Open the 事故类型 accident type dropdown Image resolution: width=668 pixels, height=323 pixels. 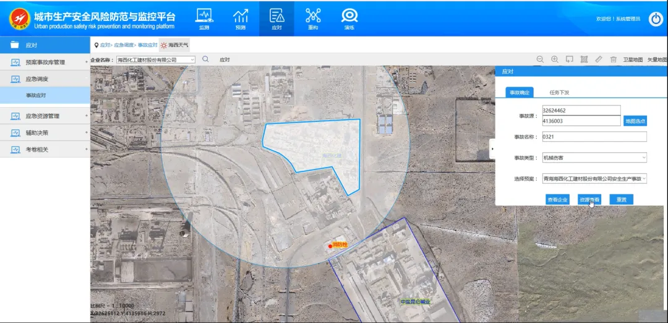594,158
